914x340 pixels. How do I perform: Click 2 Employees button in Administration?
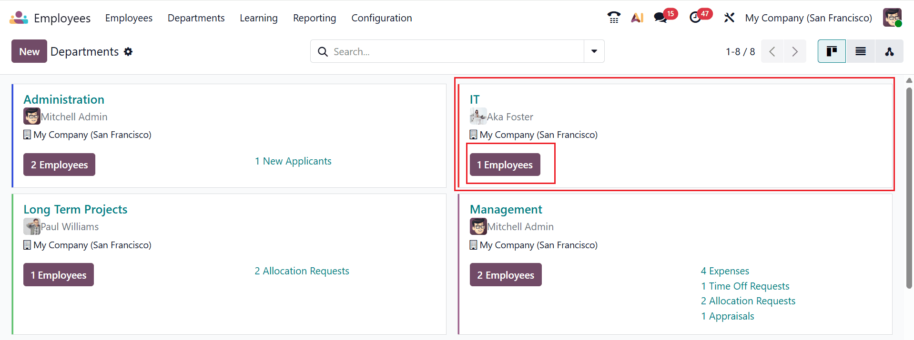click(x=59, y=165)
